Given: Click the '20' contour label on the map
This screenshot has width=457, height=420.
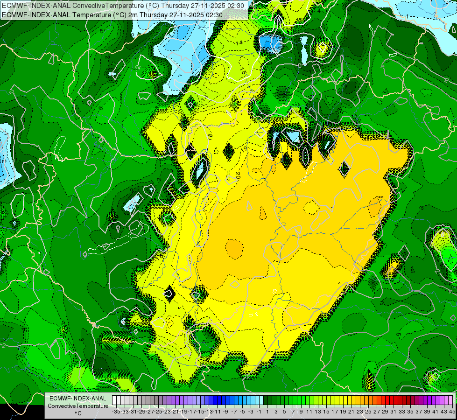Looking at the screenshot, I should click(x=238, y=175).
